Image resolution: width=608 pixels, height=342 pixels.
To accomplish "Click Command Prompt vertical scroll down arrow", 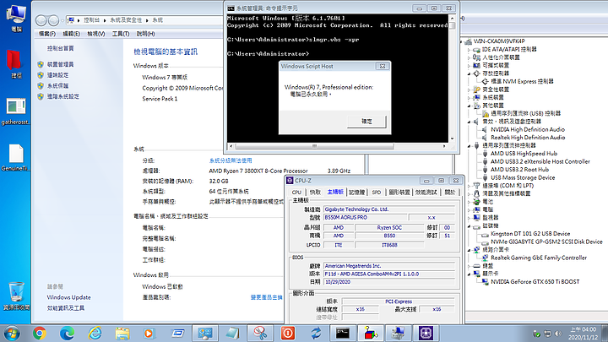I will [x=452, y=138].
